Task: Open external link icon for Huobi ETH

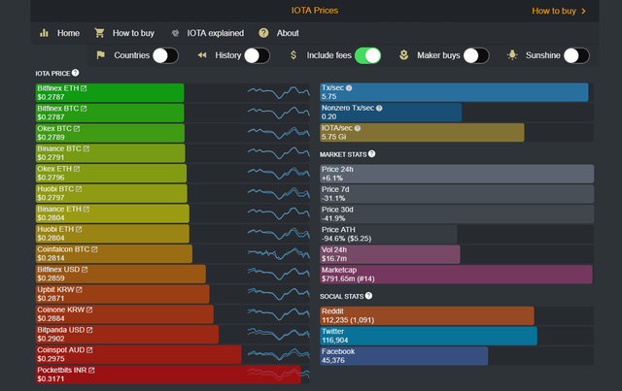Action: (x=79, y=229)
